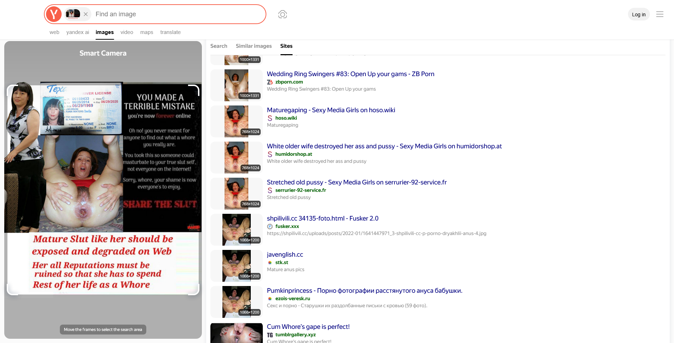
Task: Select the images tab
Action: [104, 32]
